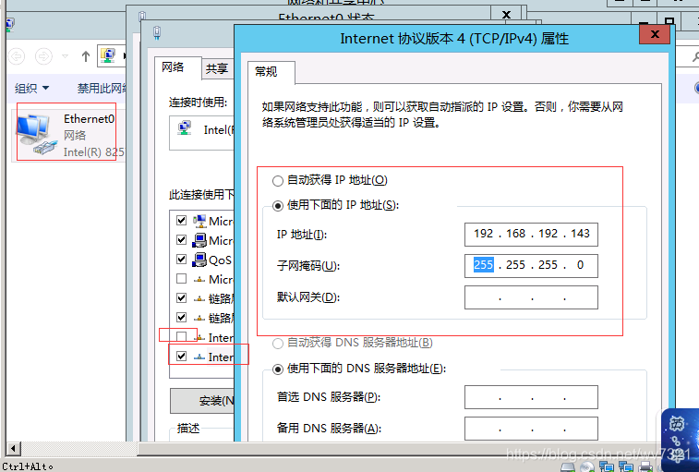Click the 0 octet of the subnet mask
Image resolution: width=699 pixels, height=472 pixels.
[580, 265]
